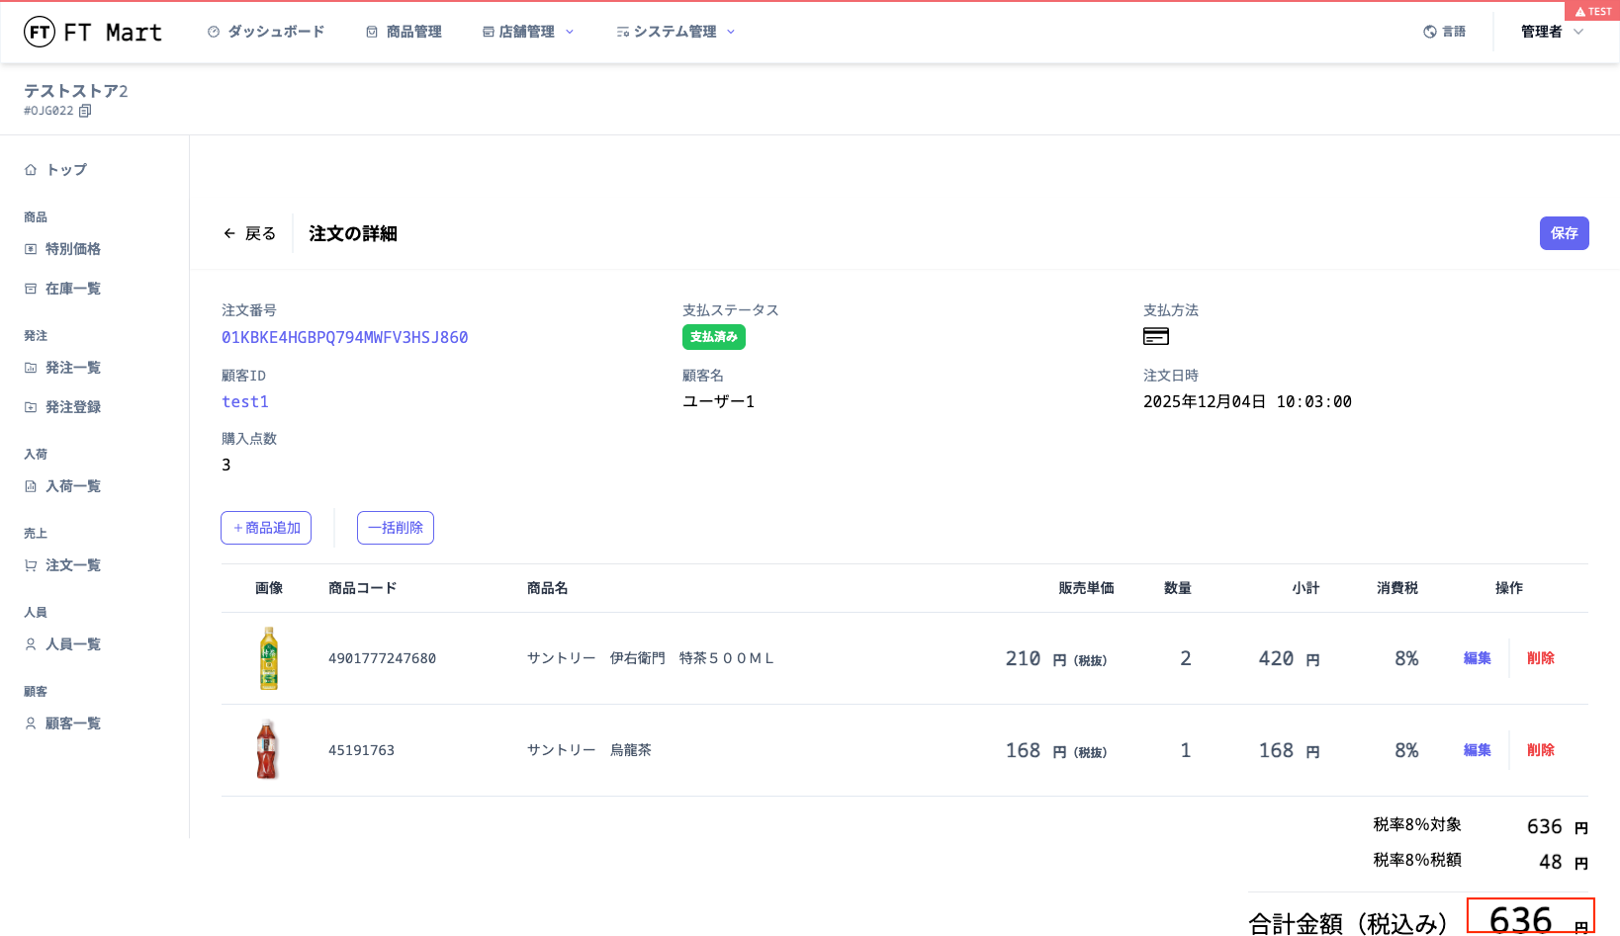Open the 商品管理 menu item
The image size is (1620, 936).
pos(404,32)
